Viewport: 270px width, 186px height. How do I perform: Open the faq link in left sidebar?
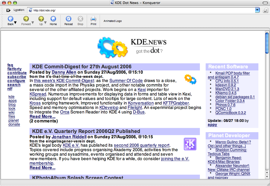[10, 65]
